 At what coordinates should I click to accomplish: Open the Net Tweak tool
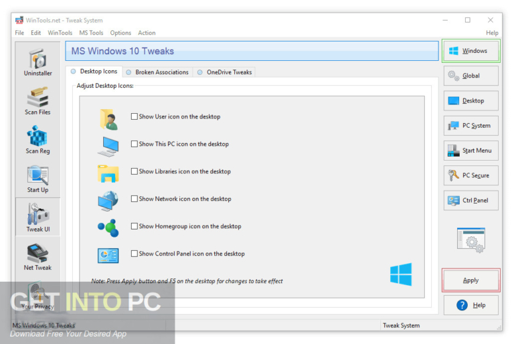click(37, 256)
